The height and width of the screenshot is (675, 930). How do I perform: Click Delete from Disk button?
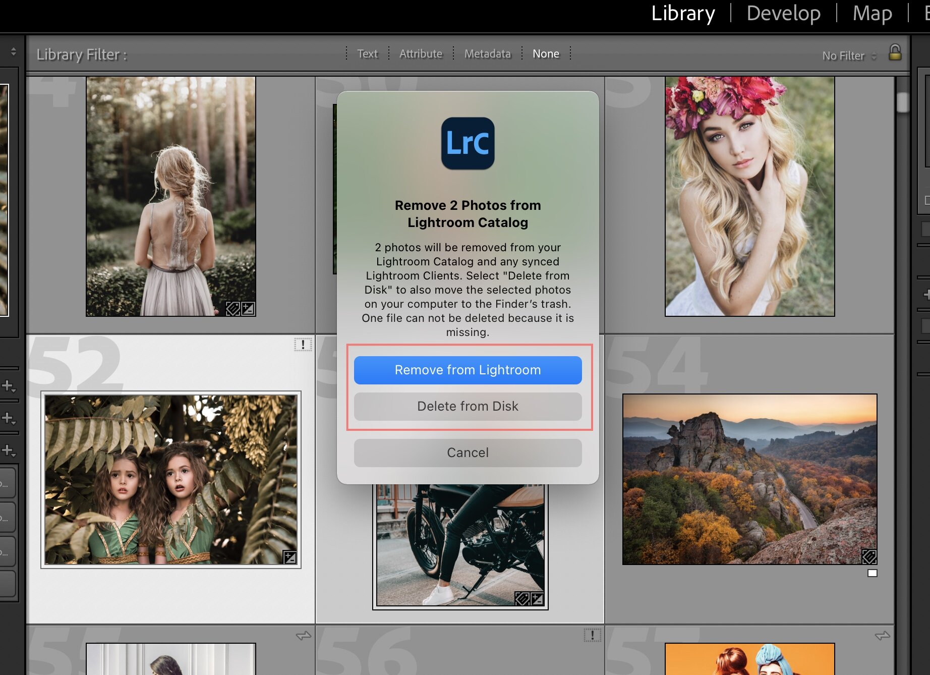point(468,406)
